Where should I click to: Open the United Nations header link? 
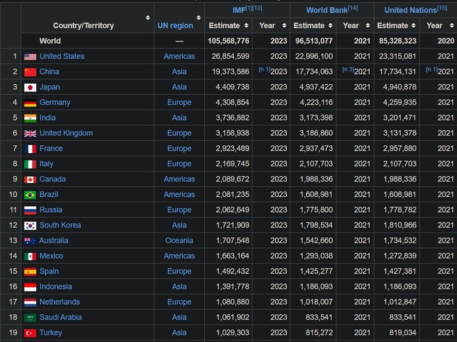click(411, 10)
